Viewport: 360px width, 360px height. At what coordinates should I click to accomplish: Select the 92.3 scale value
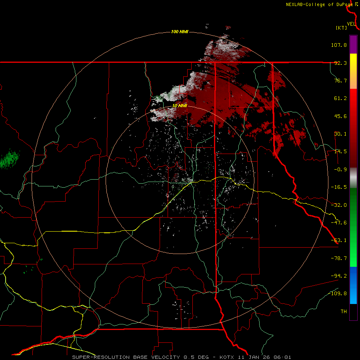click(x=340, y=63)
